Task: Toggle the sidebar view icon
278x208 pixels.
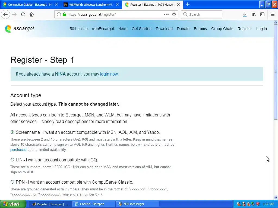Action: (x=262, y=14)
